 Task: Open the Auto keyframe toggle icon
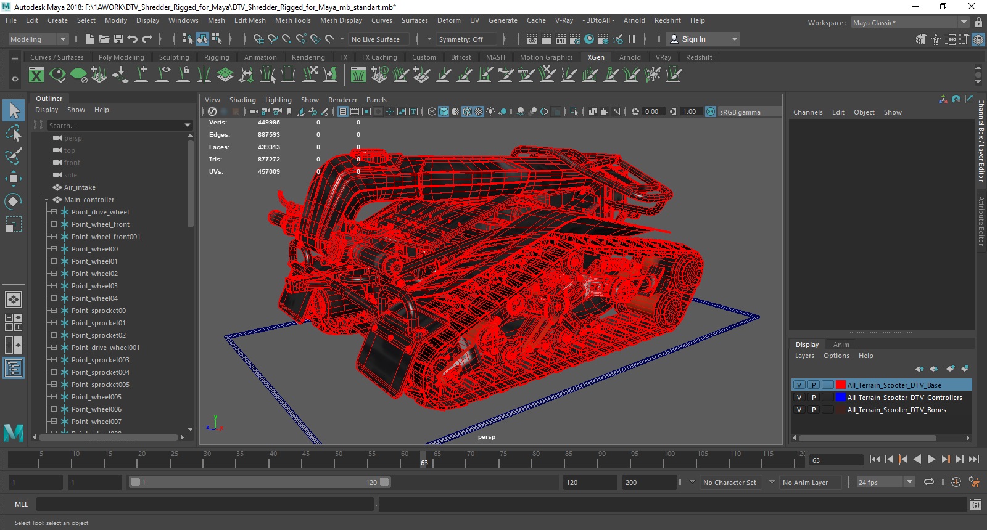click(956, 482)
